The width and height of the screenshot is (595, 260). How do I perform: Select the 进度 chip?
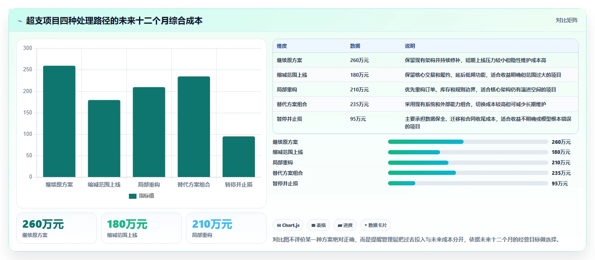click(x=345, y=225)
